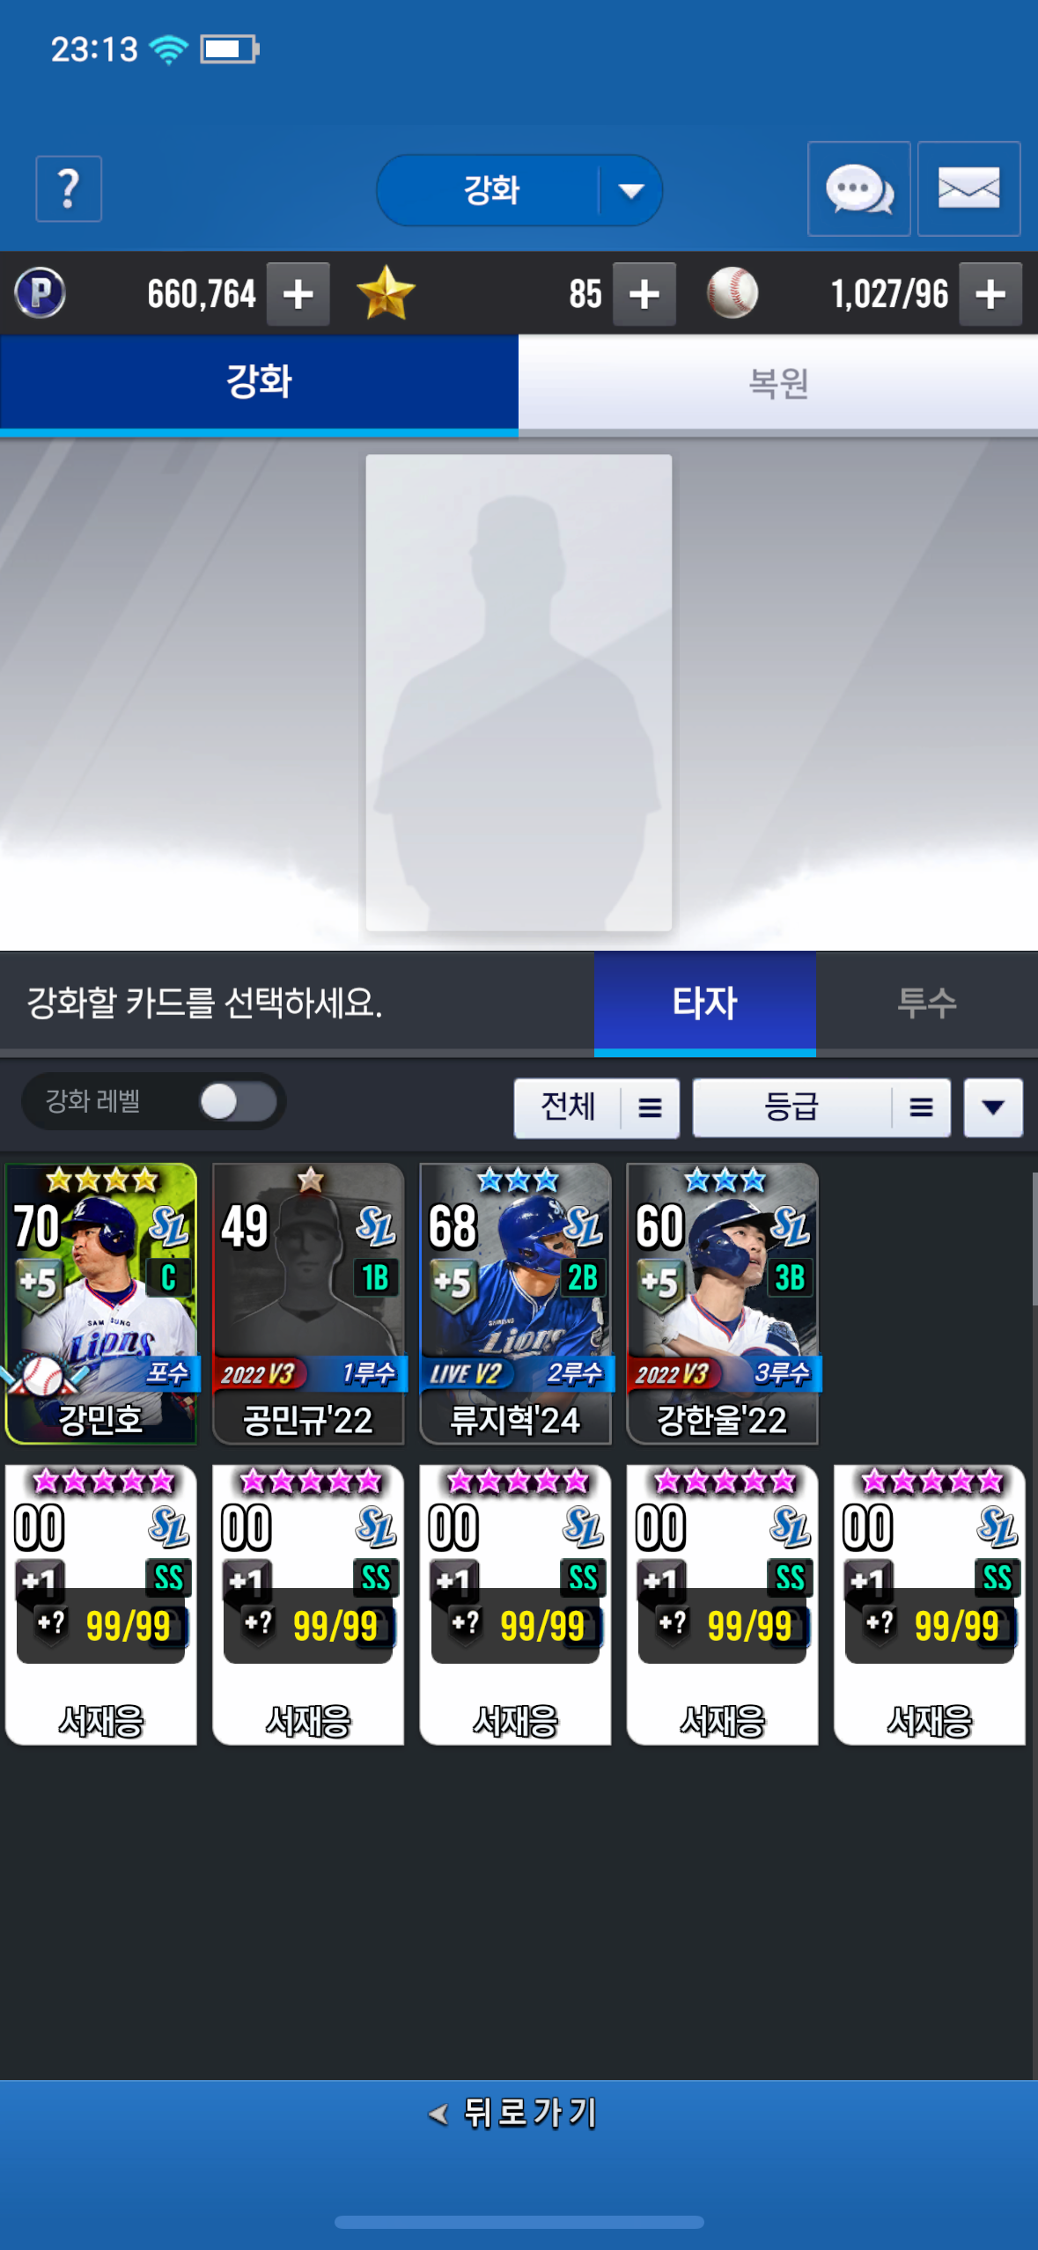This screenshot has width=1038, height=2250.
Task: Tap the gold star currency icon
Action: [x=386, y=293]
